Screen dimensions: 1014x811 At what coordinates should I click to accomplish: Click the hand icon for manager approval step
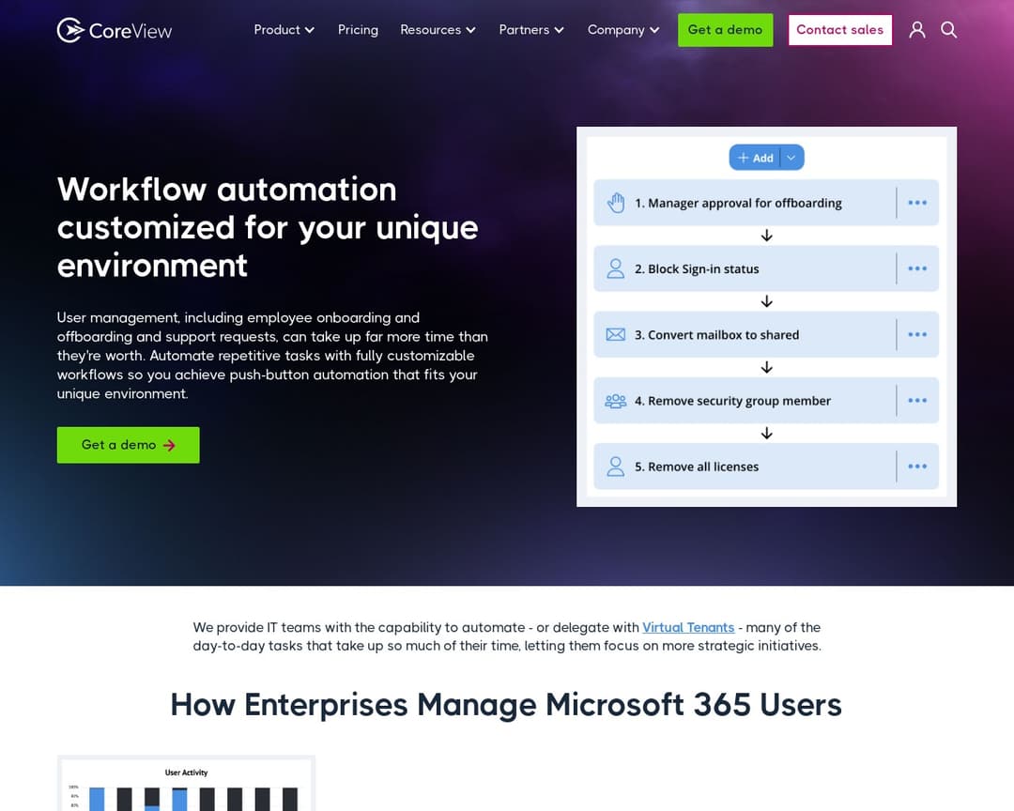616,203
